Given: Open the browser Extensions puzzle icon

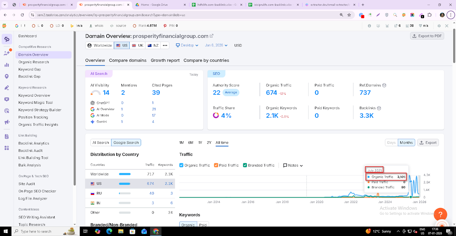Looking at the screenshot, I should point(429,15).
